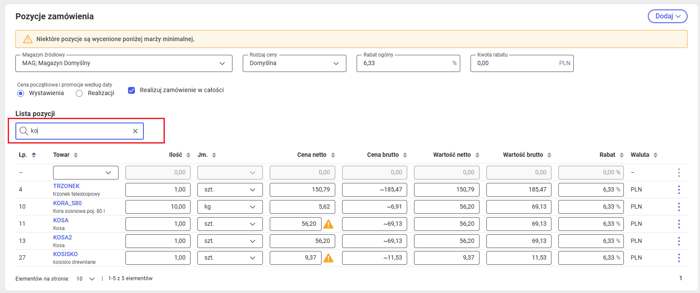Open the Dodaj button menu
The width and height of the screenshot is (700, 293).
tap(667, 16)
